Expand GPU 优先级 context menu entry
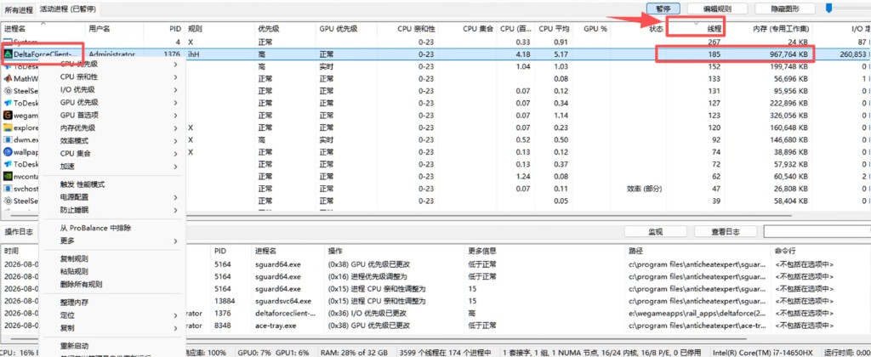Screen dimensions: 871x357 pyautogui.click(x=111, y=102)
